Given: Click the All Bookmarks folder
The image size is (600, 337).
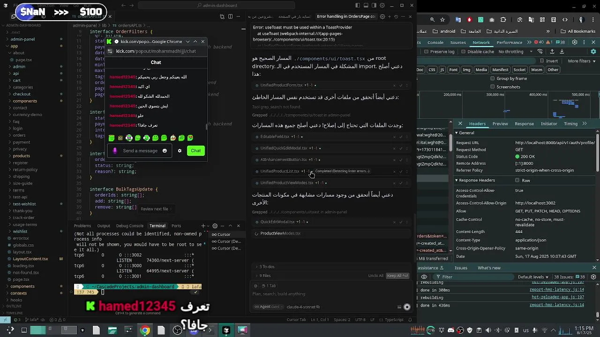Looking at the screenshot, I should click(x=577, y=31).
